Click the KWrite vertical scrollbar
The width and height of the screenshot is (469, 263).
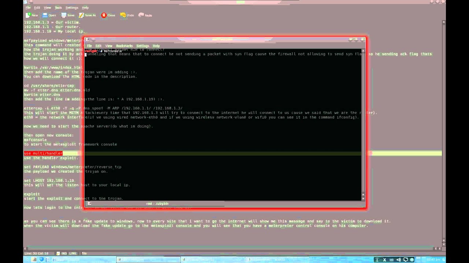tap(444, 133)
